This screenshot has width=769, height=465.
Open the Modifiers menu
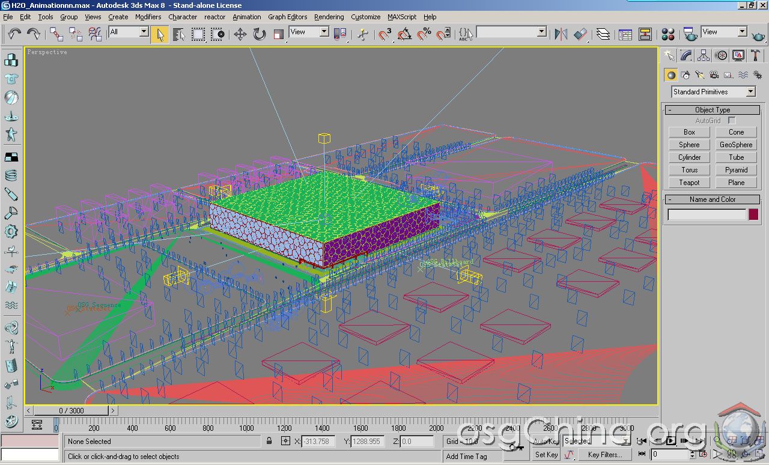[148, 17]
